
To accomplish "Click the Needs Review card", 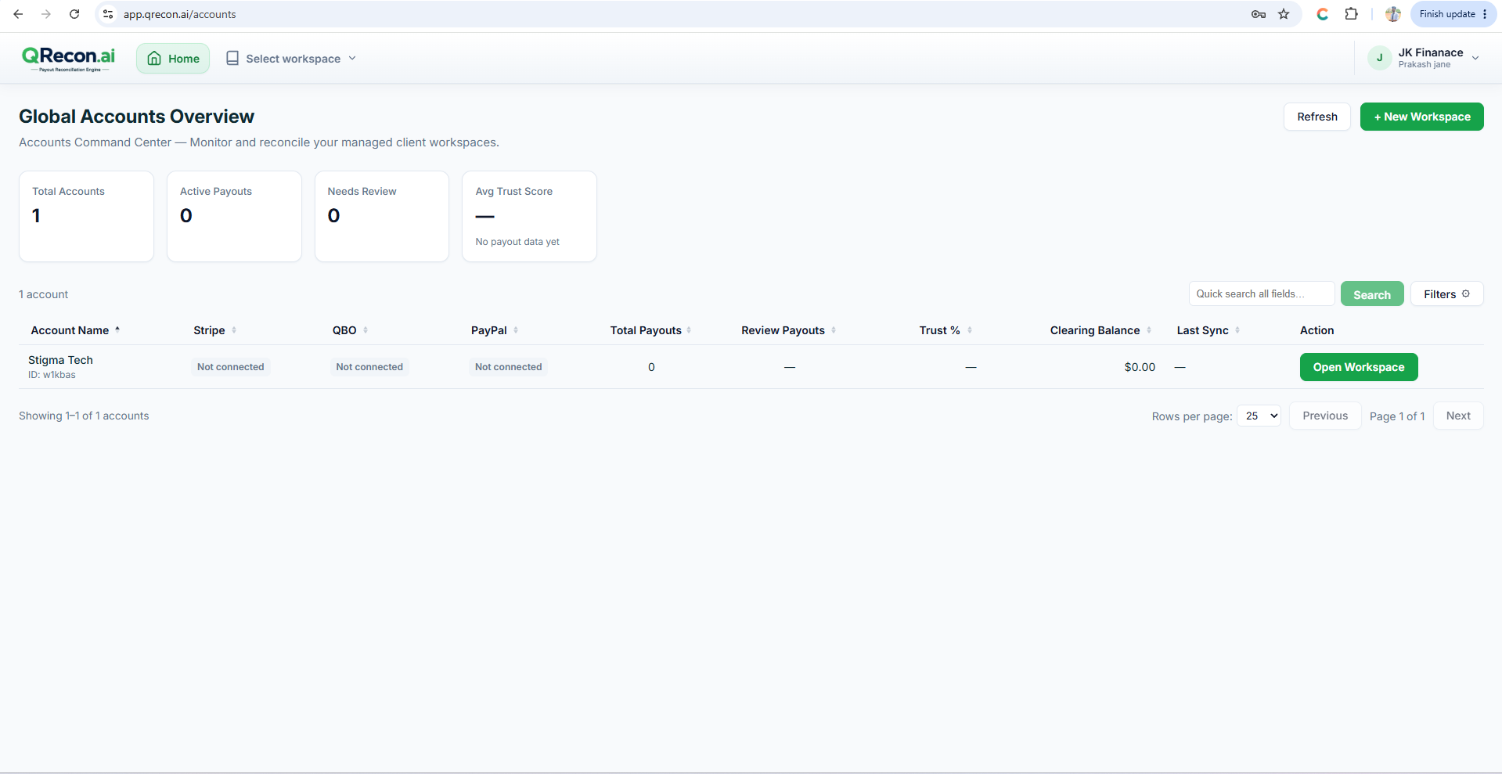I will pyautogui.click(x=382, y=216).
